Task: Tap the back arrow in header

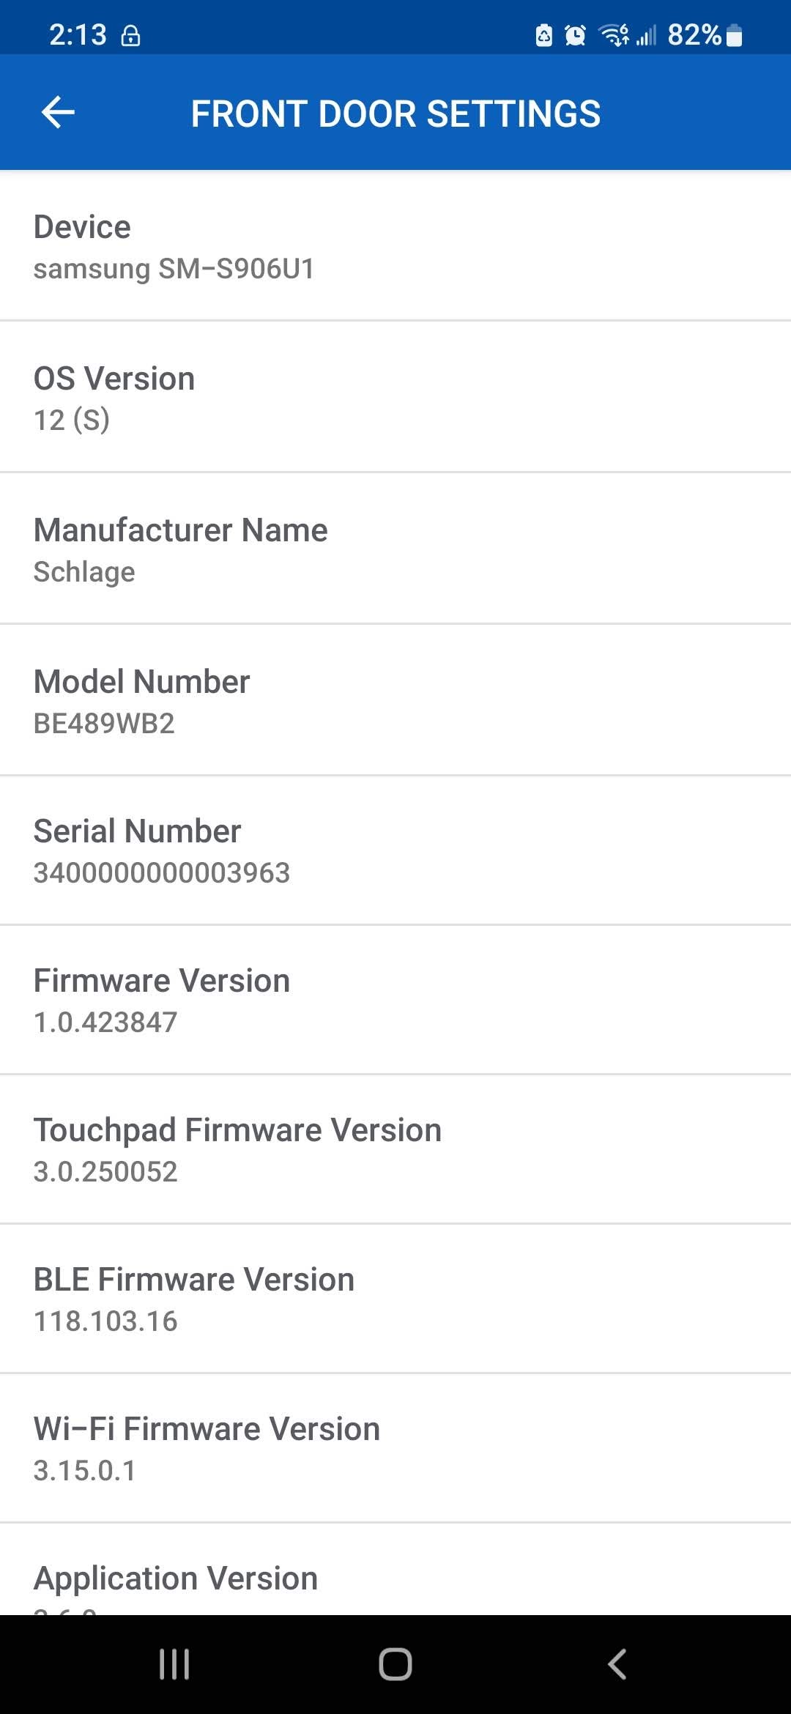Action: [59, 113]
